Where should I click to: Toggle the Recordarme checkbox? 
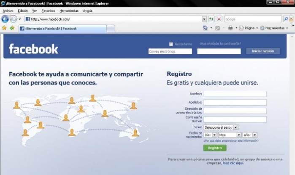(171, 44)
